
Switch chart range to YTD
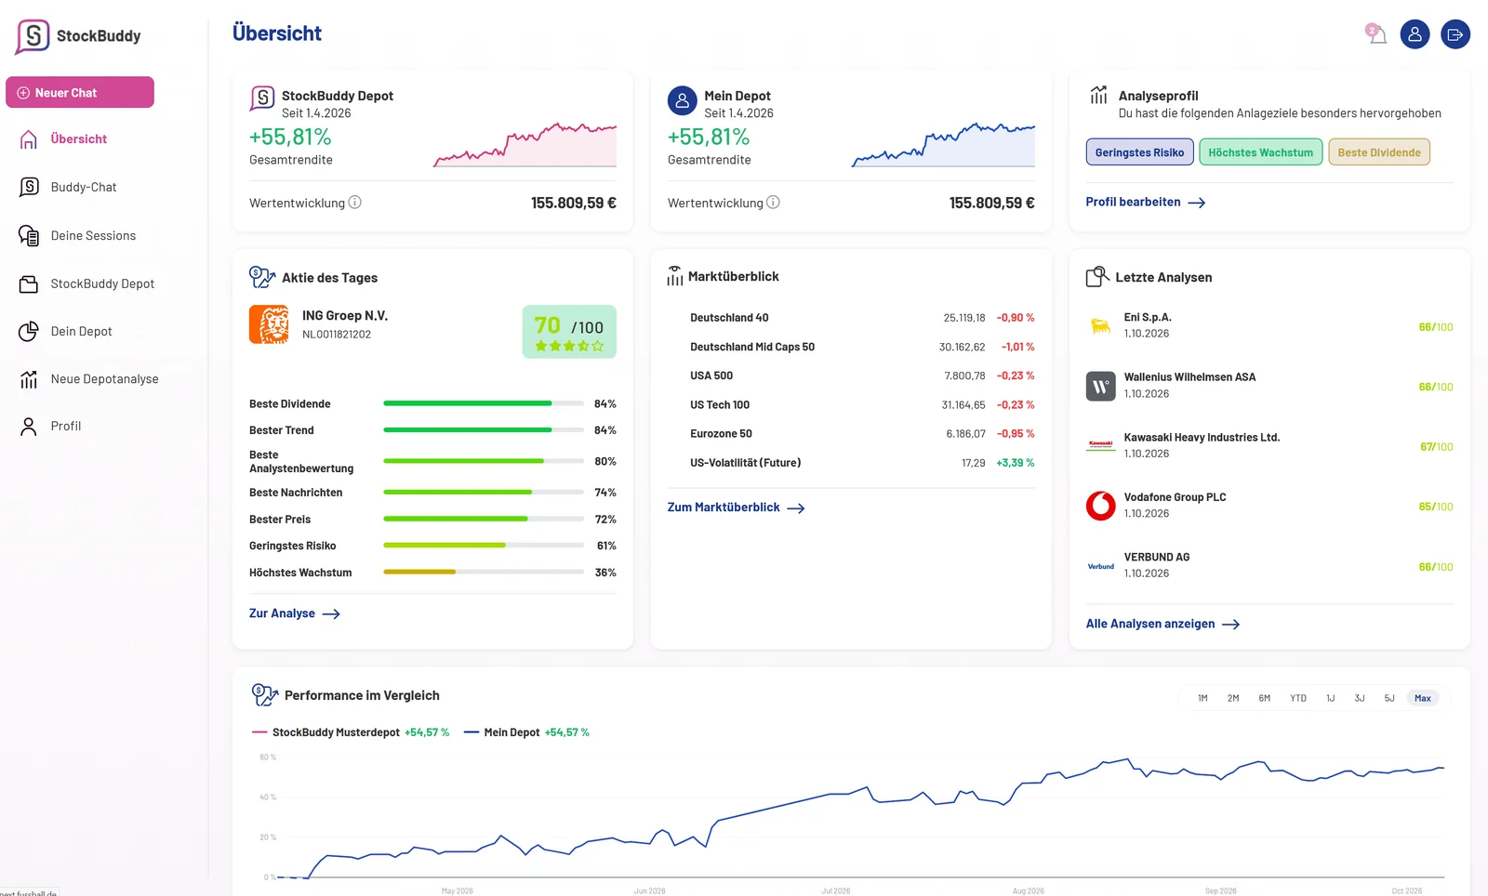click(1298, 698)
